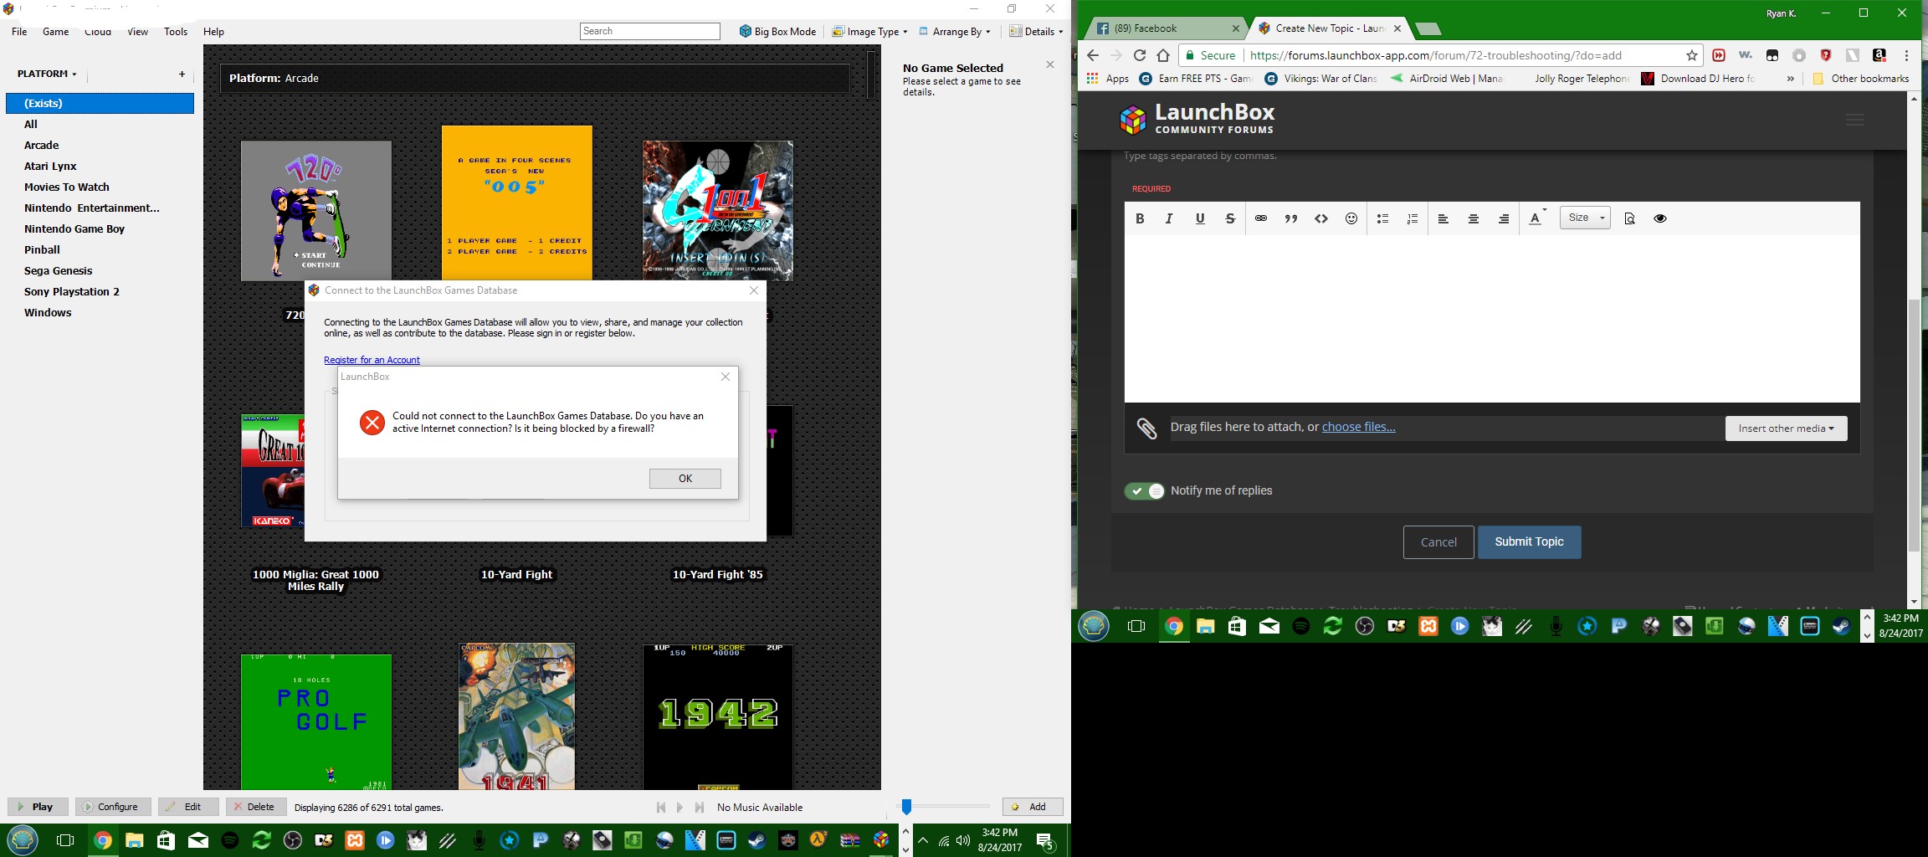Add new platform with plus icon

(182, 74)
